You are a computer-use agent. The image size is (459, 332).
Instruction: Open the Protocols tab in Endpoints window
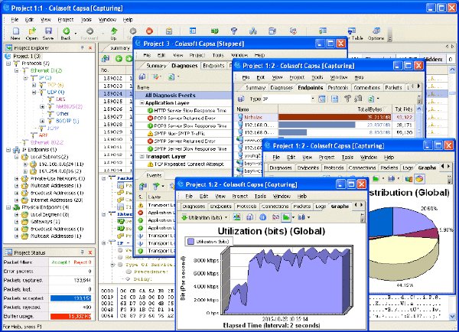(338, 87)
